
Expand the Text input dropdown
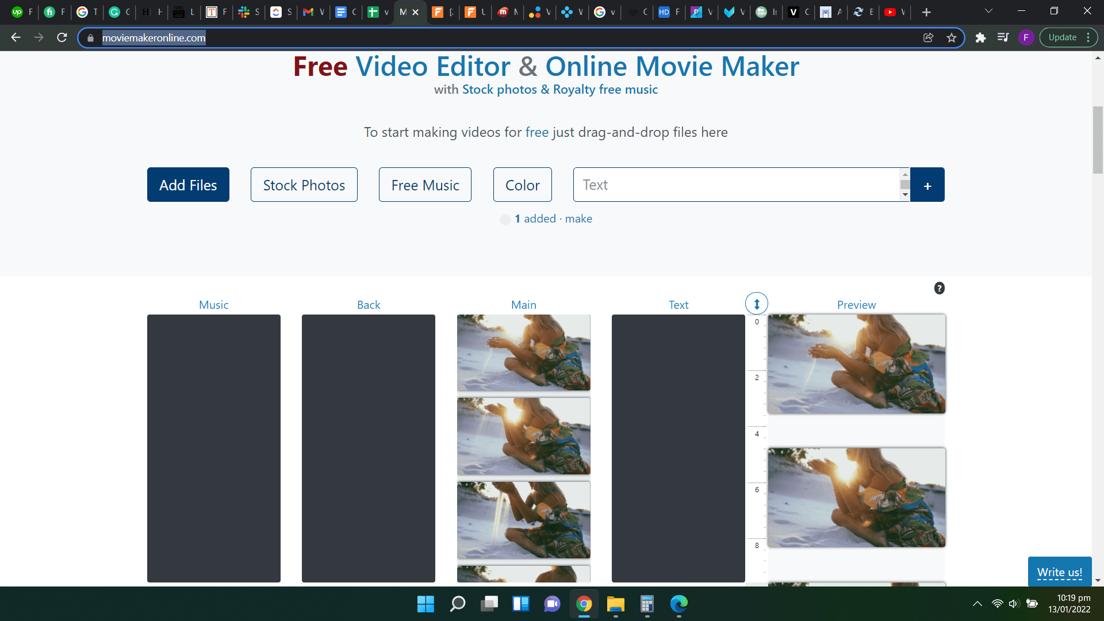click(x=906, y=195)
